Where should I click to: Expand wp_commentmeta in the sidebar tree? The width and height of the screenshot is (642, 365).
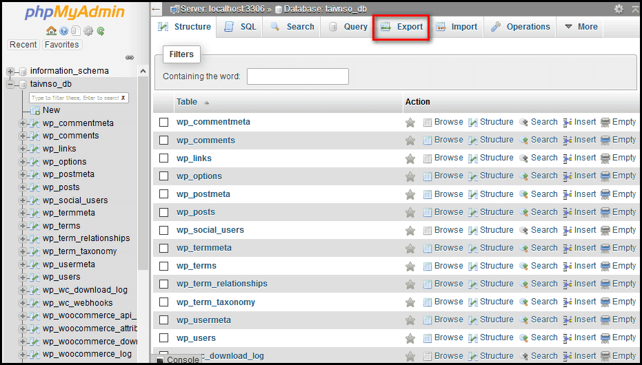[x=23, y=123]
